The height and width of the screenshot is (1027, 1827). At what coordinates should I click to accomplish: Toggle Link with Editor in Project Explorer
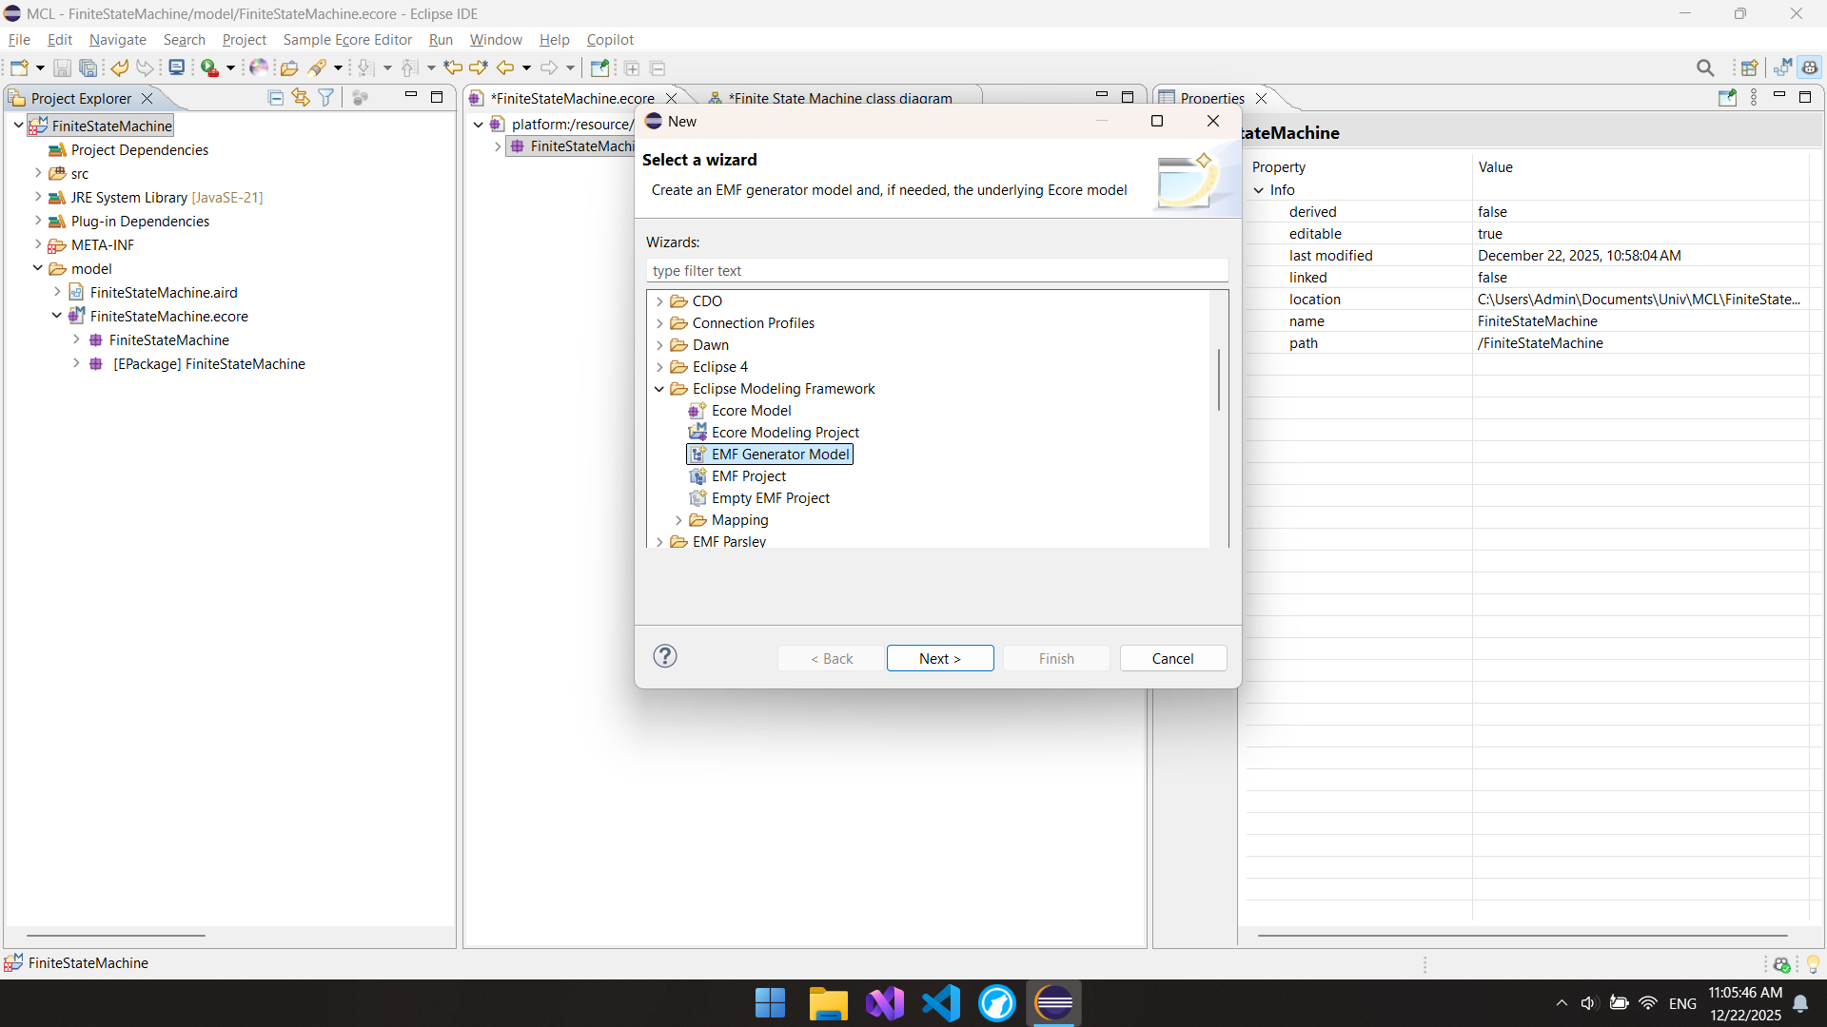pos(301,98)
